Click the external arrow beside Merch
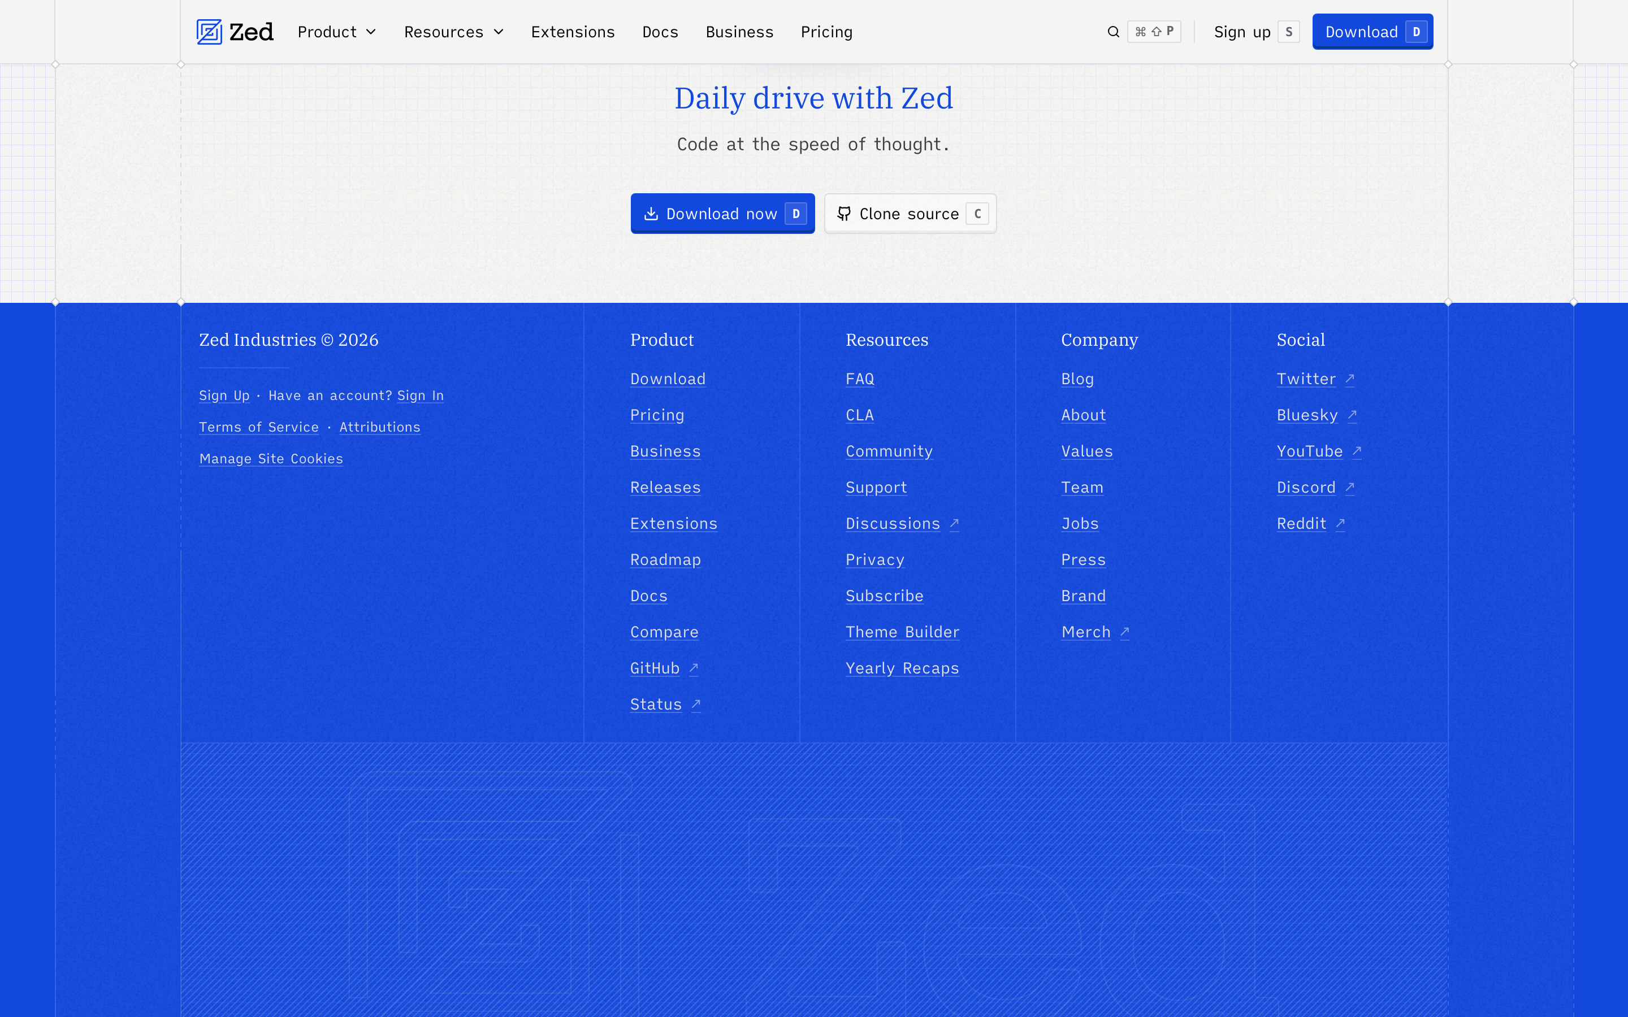This screenshot has height=1017, width=1628. pos(1124,632)
